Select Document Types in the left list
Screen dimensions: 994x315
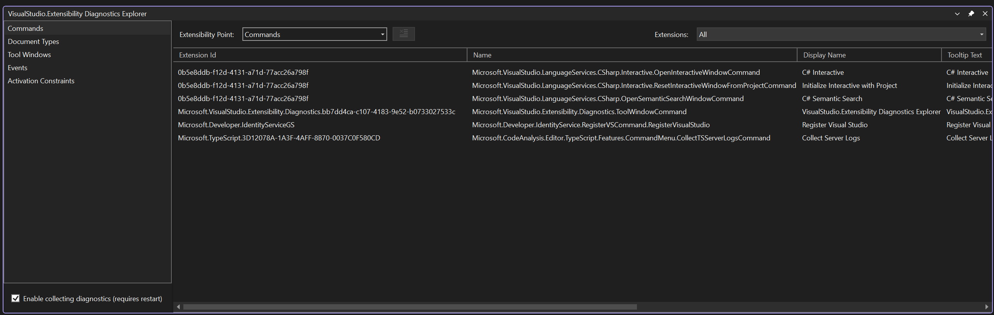pos(87,41)
